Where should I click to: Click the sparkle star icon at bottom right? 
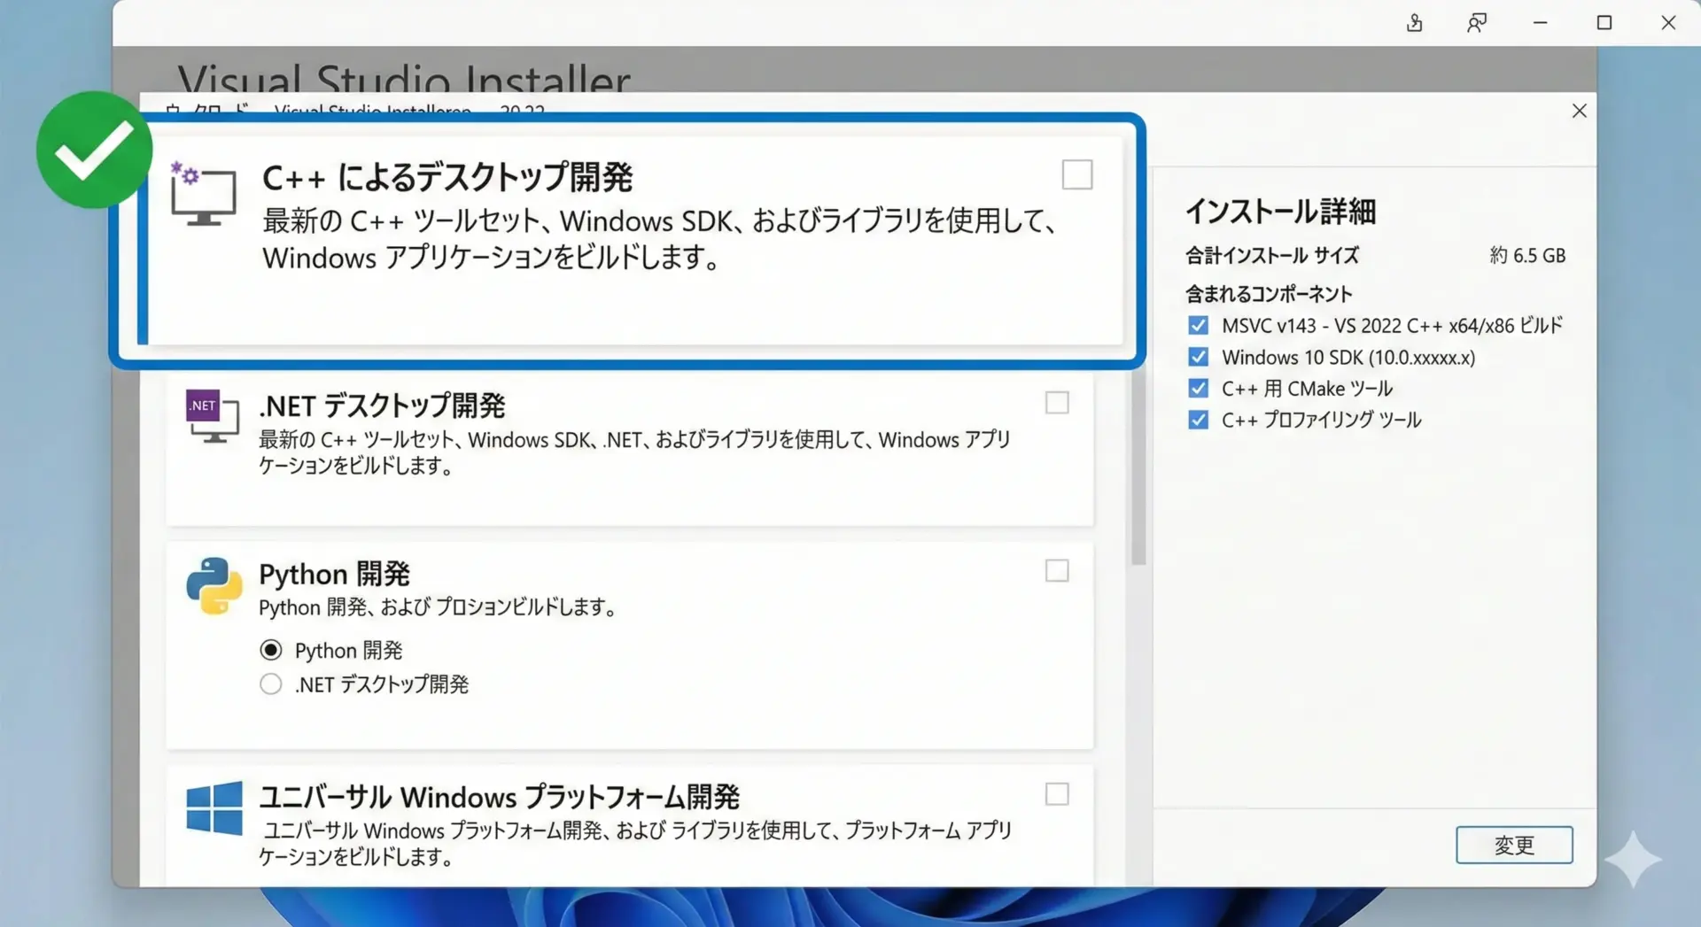click(x=1632, y=858)
